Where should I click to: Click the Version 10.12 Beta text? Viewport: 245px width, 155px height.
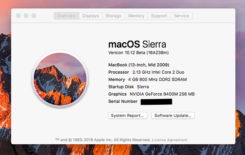point(139,53)
